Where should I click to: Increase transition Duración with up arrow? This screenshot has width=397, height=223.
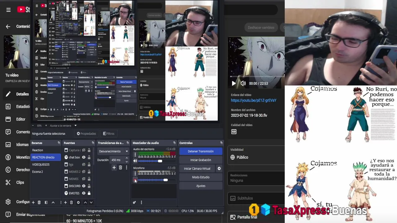pos(127,158)
